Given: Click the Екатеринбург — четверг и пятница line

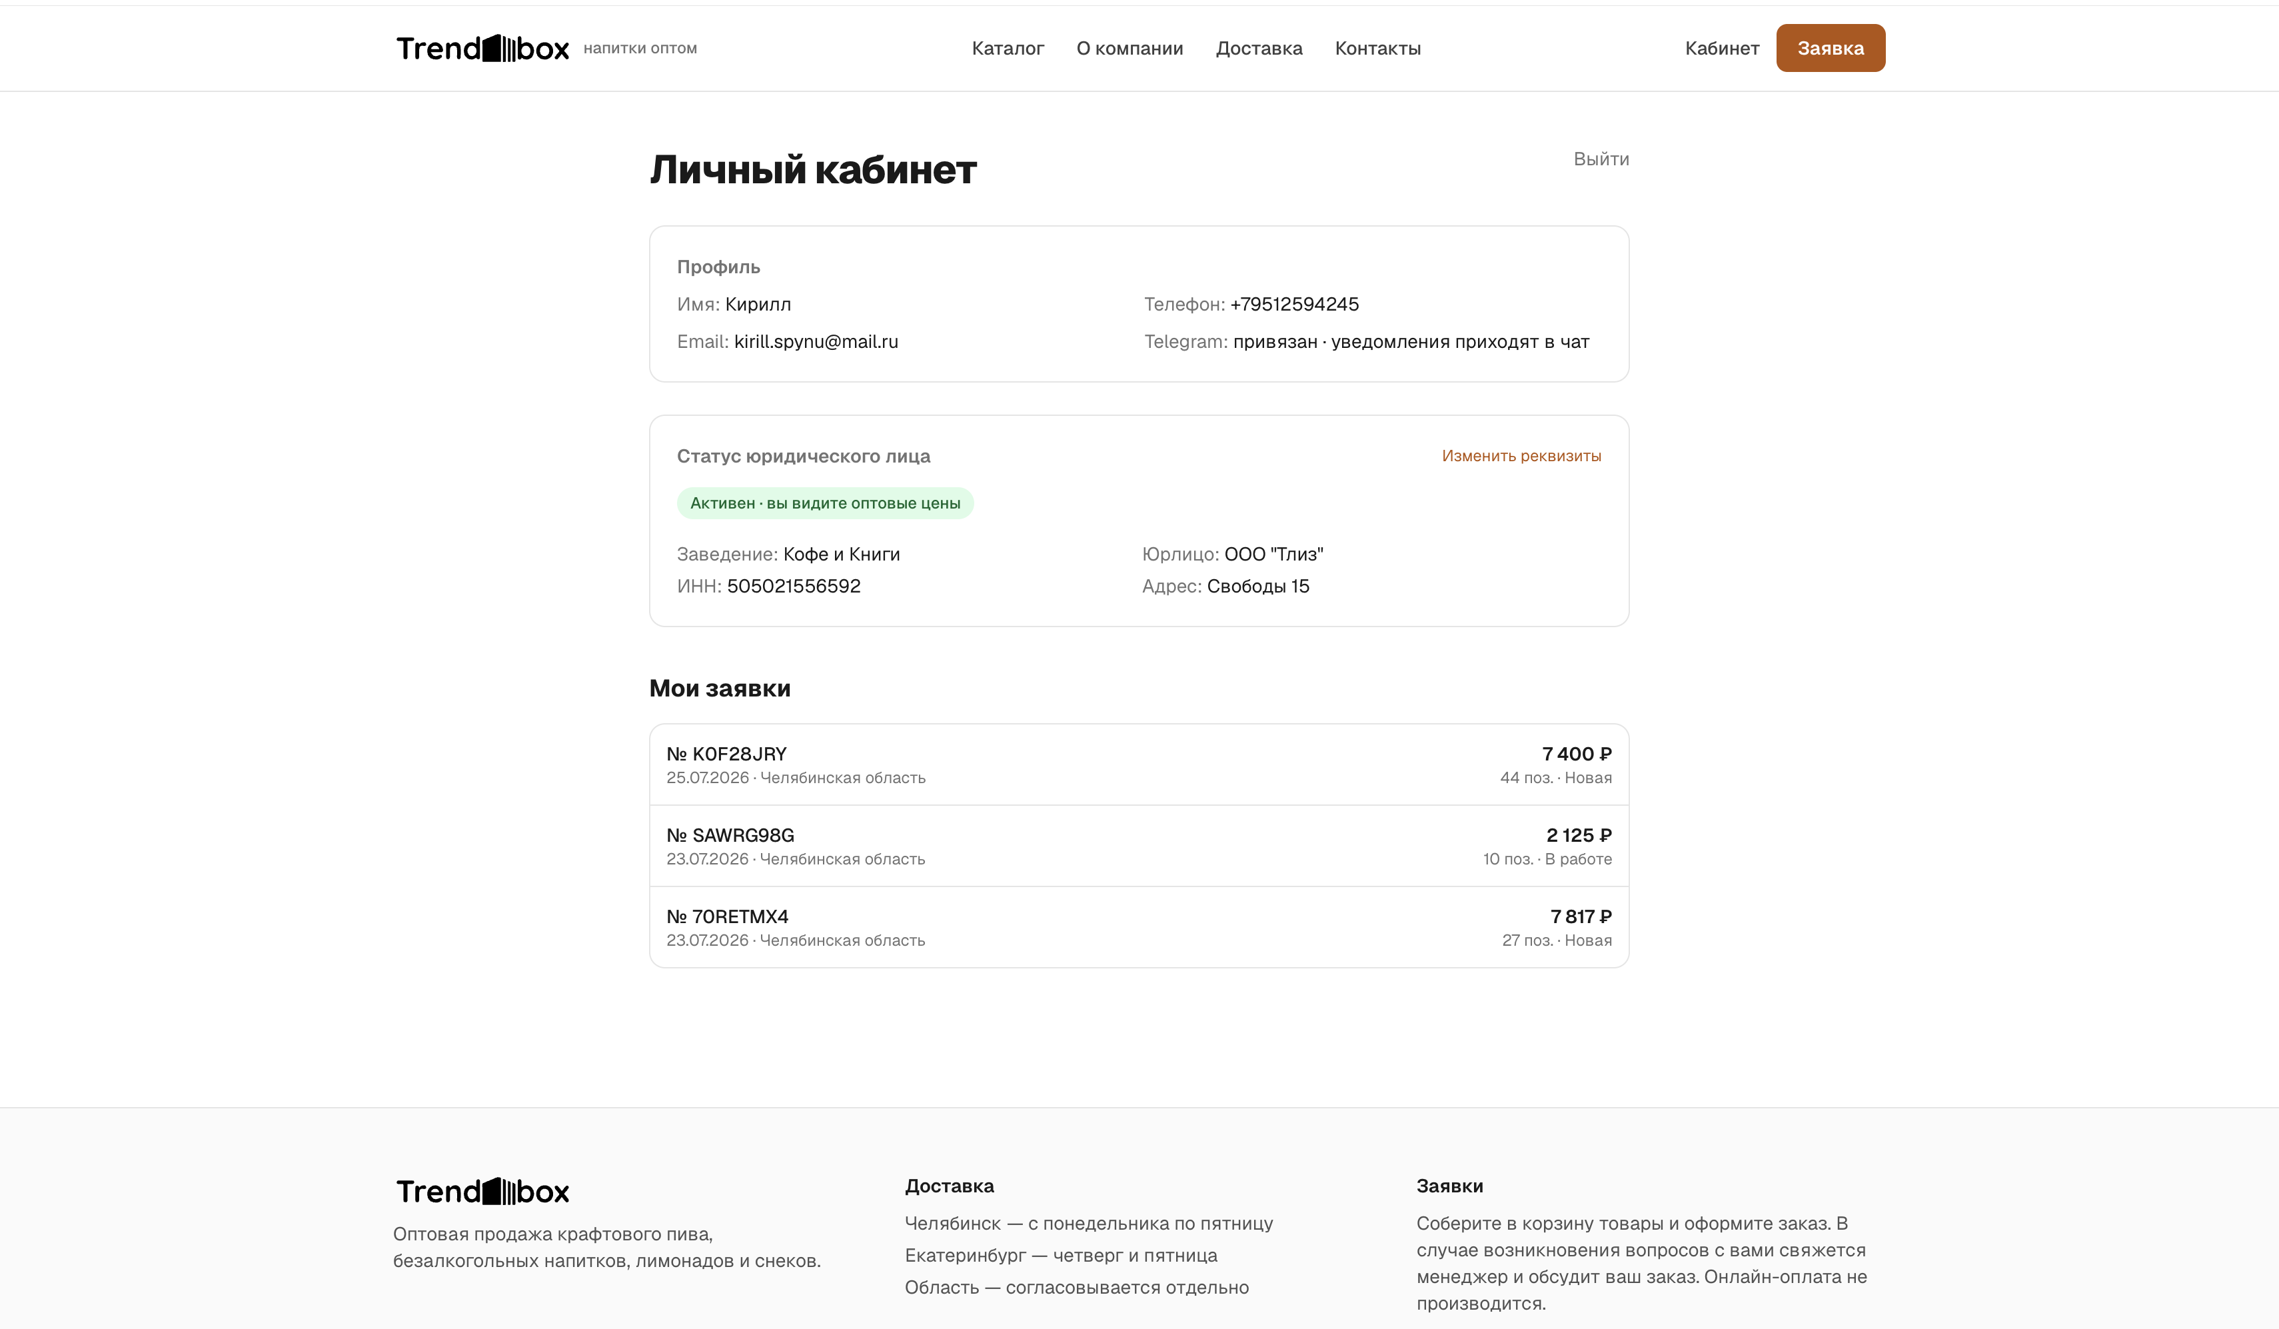Looking at the screenshot, I should (x=1061, y=1256).
